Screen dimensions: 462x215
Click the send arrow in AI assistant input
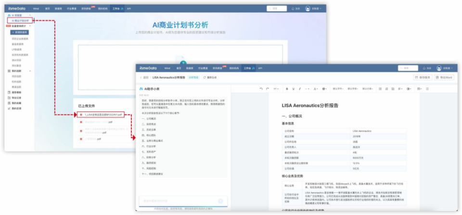click(220, 201)
